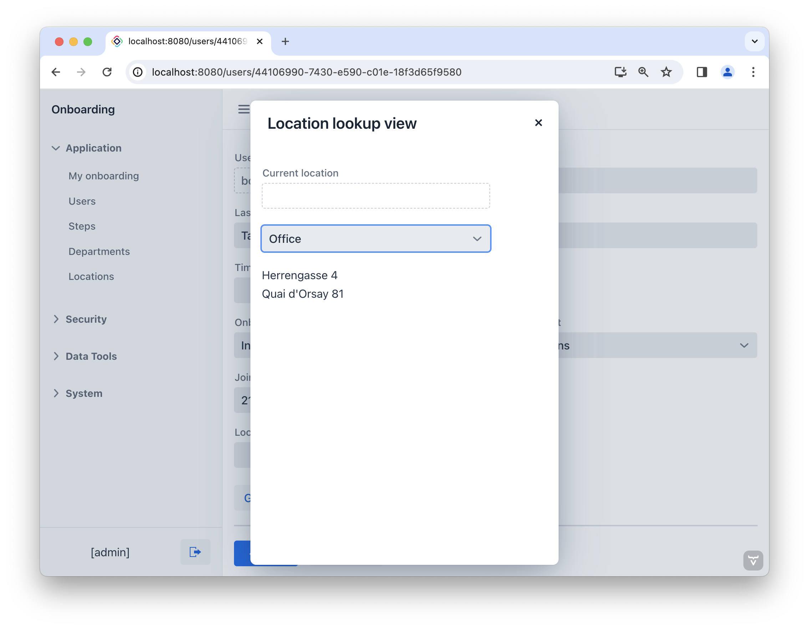Expand the Security section in sidebar

tap(86, 319)
